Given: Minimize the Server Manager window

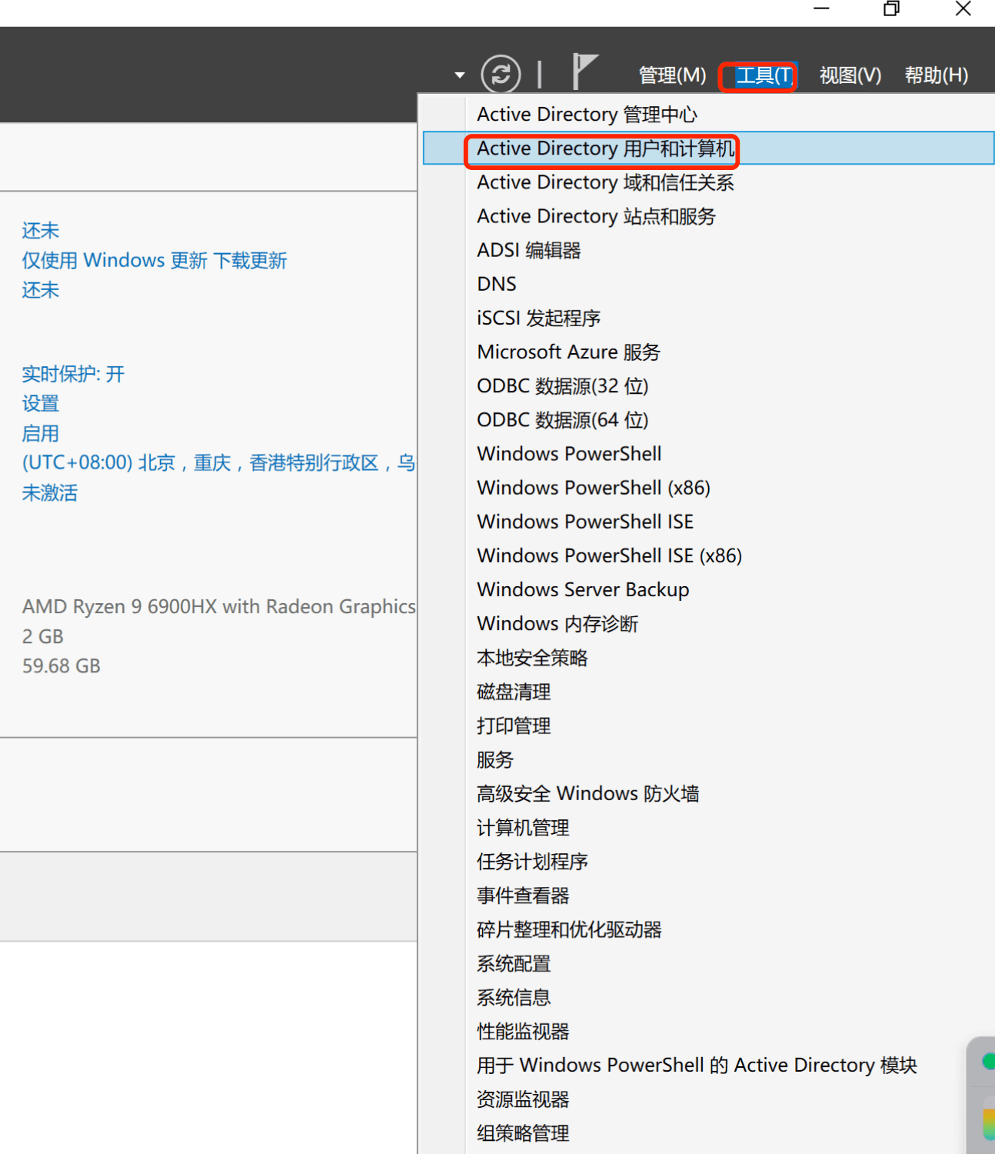Looking at the screenshot, I should 822,9.
